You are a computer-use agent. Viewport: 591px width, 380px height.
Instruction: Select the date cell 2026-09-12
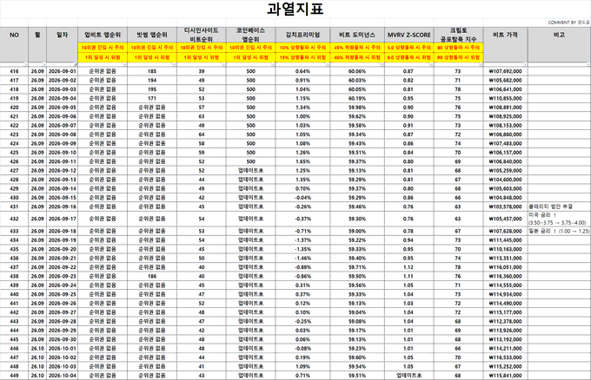coord(63,170)
